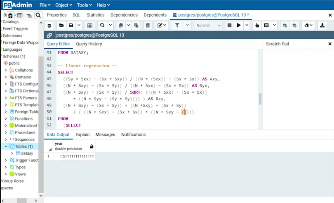
Task: Open the No limit rows dropdown
Action: click(x=208, y=26)
